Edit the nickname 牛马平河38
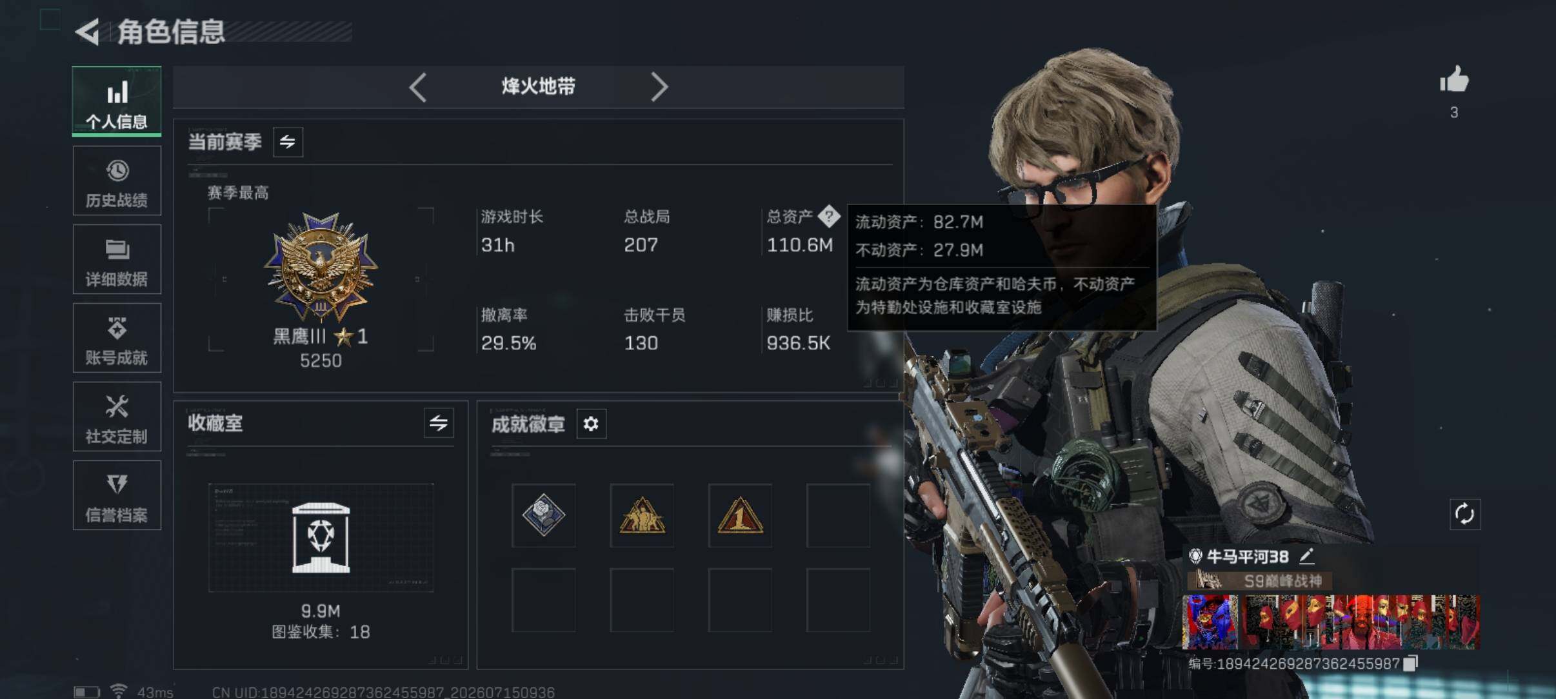 pyautogui.click(x=1306, y=556)
